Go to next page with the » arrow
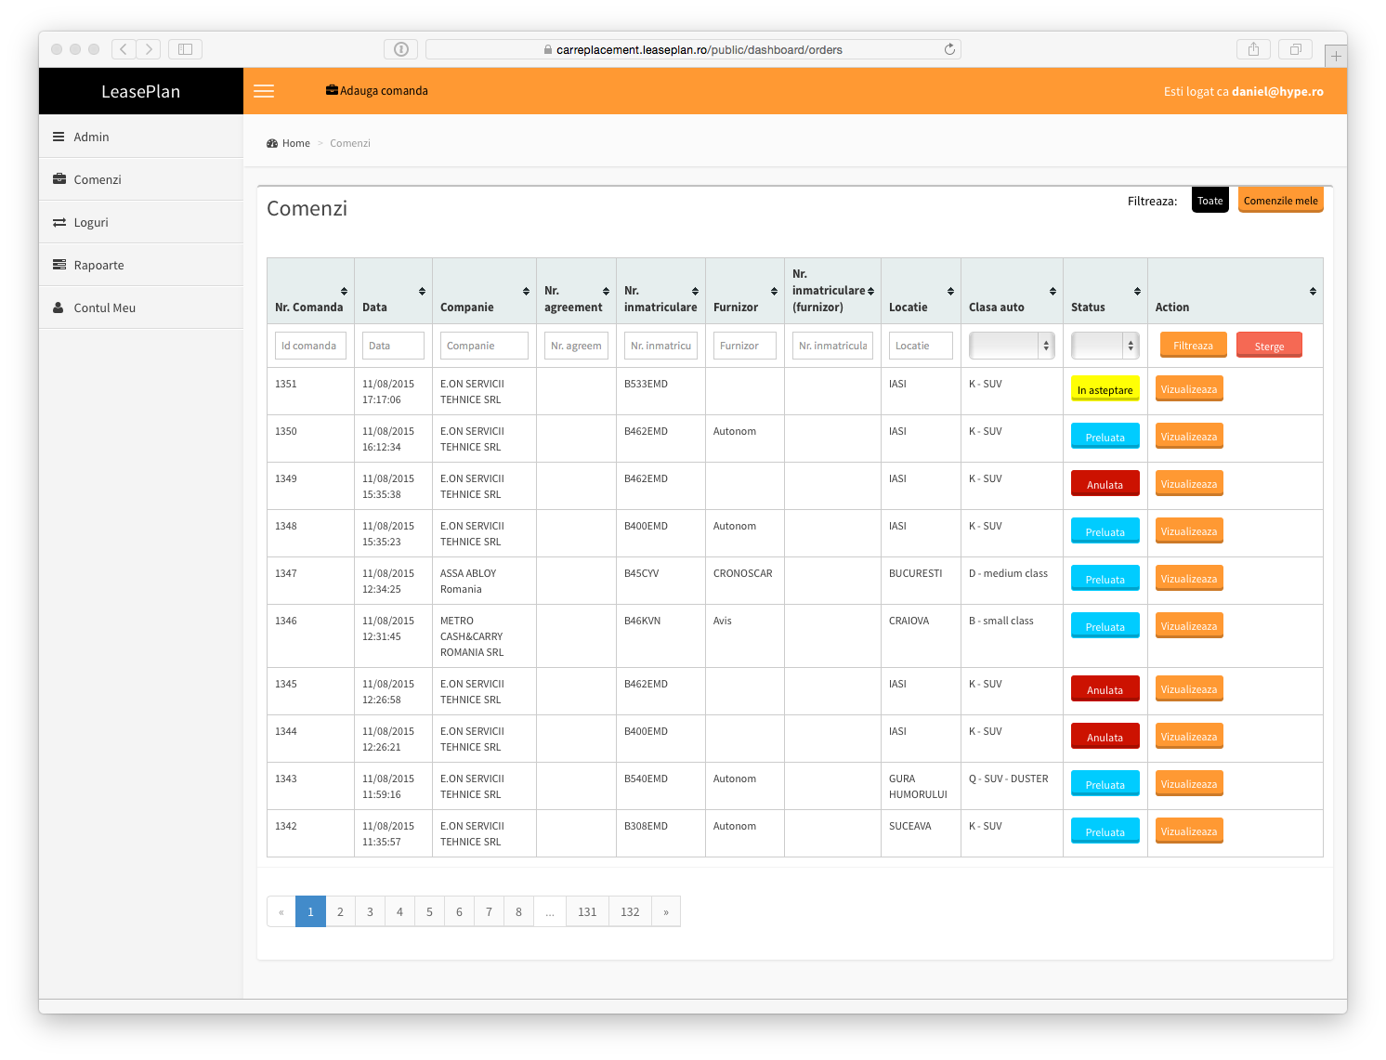The image size is (1386, 1060). click(x=666, y=911)
